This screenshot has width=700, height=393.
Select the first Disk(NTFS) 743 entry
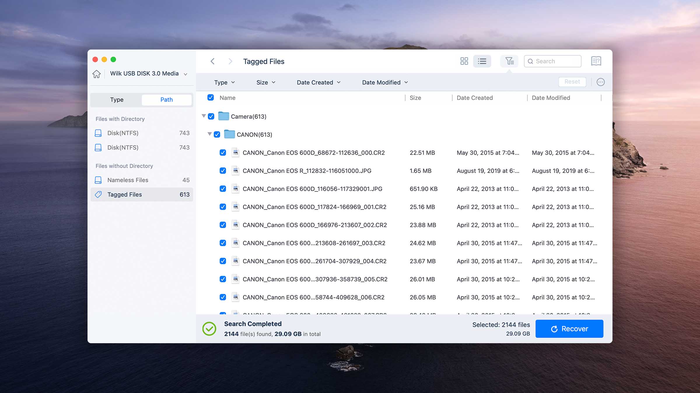(142, 133)
